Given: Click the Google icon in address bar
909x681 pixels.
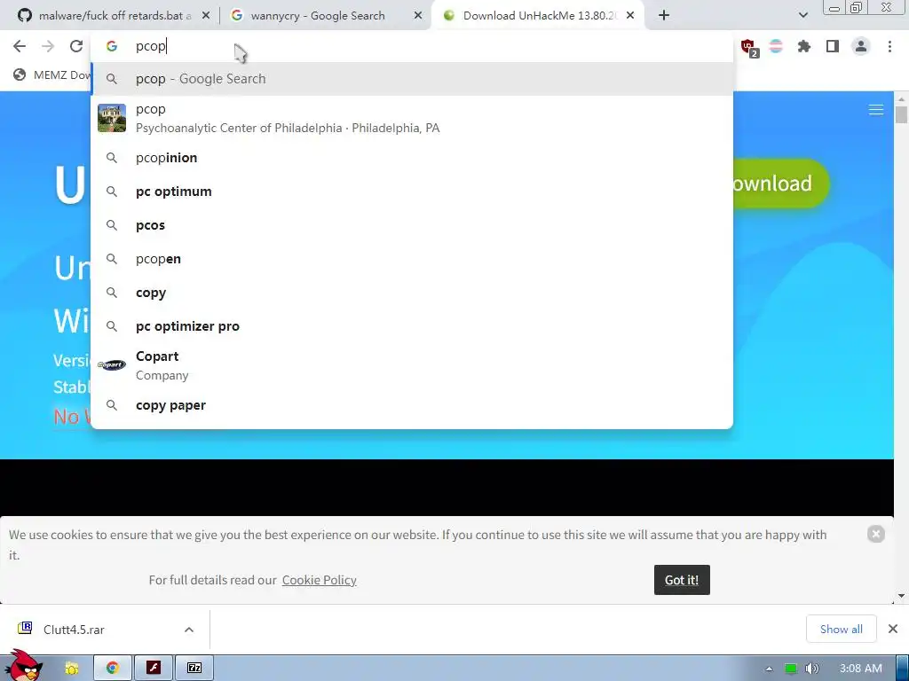Looking at the screenshot, I should pyautogui.click(x=112, y=46).
